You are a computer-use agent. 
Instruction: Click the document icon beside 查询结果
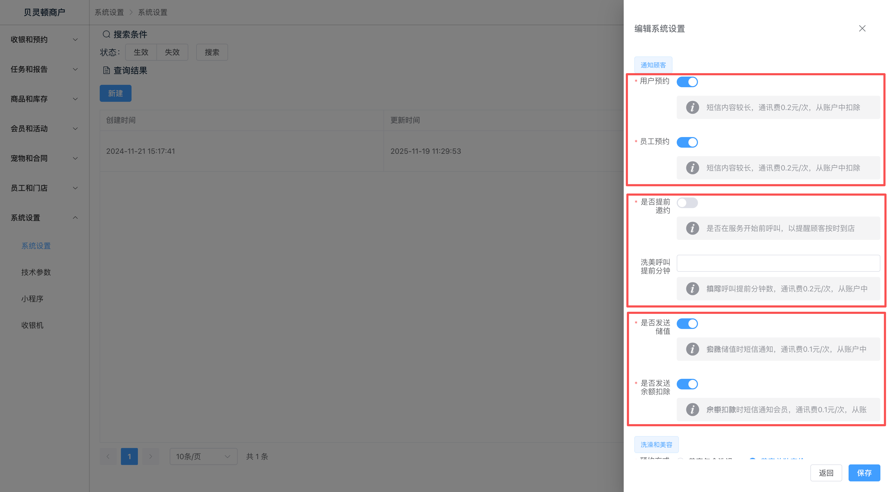pos(106,71)
